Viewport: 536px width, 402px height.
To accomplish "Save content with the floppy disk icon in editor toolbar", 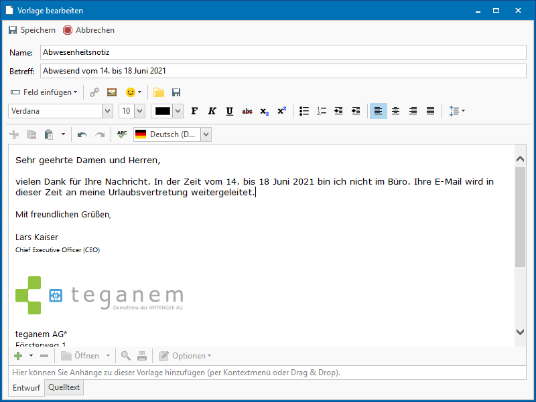I will 176,92.
